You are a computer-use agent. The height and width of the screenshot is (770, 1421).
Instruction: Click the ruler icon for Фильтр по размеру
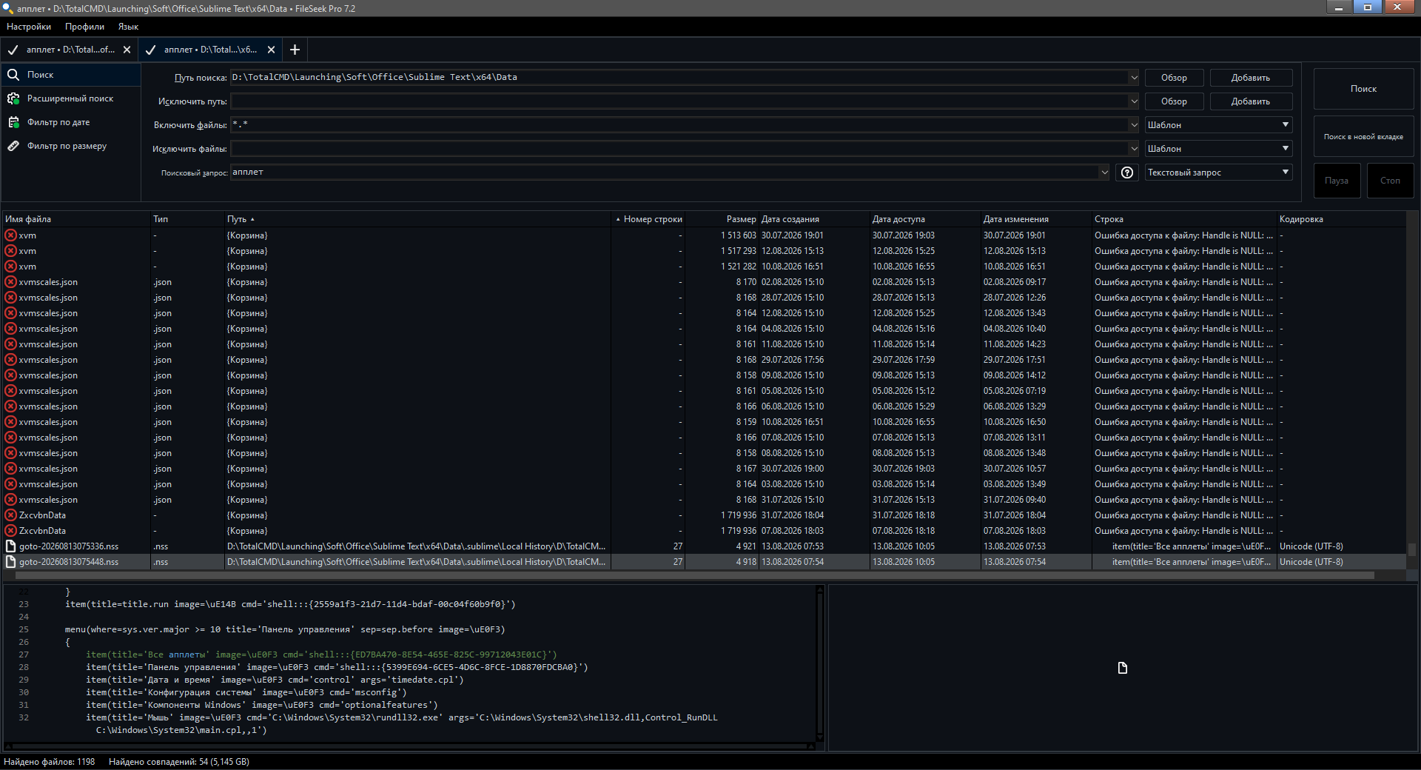click(13, 146)
